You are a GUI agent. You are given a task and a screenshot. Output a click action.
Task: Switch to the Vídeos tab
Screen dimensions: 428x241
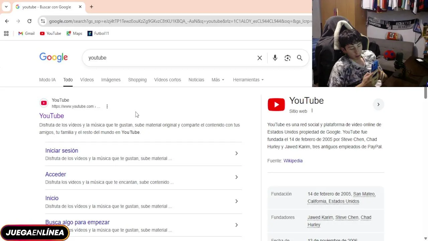pyautogui.click(x=87, y=80)
